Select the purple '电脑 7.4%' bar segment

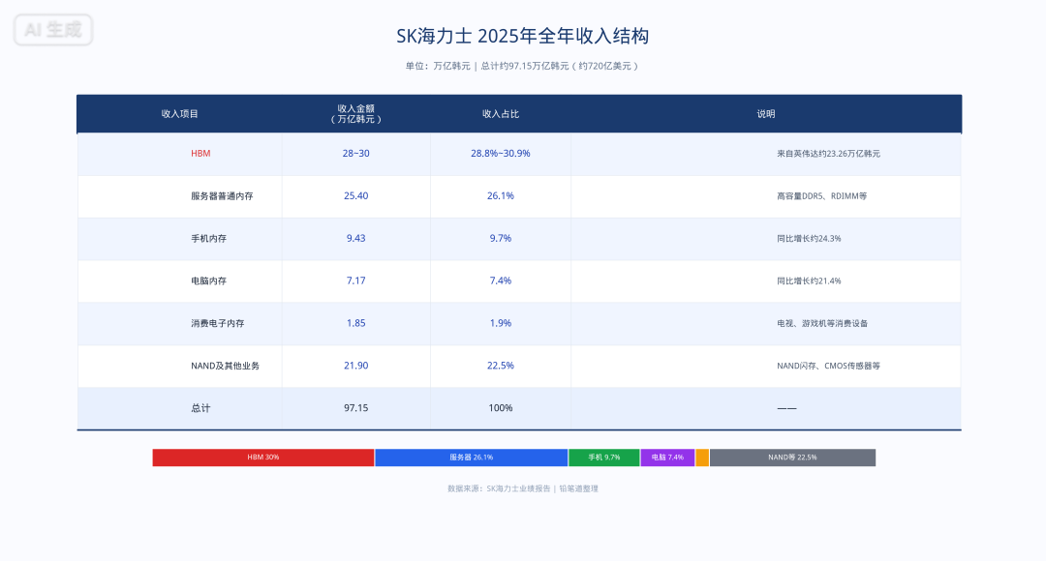tap(667, 458)
